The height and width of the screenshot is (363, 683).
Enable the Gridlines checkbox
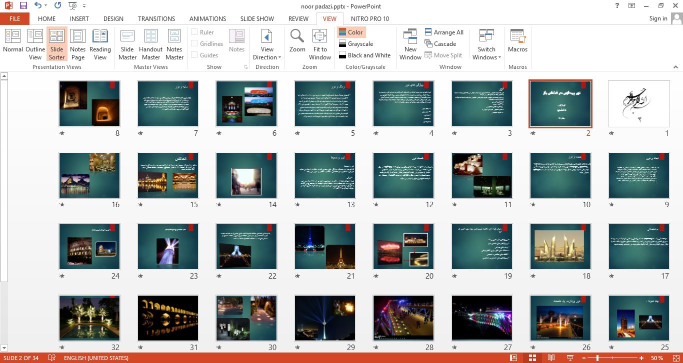(x=194, y=43)
